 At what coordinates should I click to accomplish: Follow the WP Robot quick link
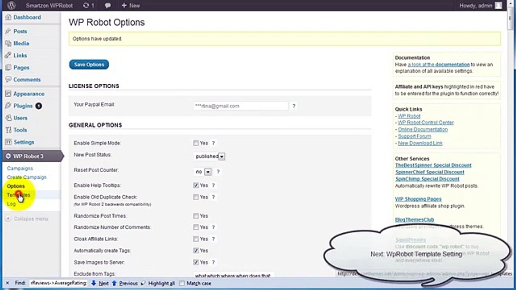click(x=409, y=116)
